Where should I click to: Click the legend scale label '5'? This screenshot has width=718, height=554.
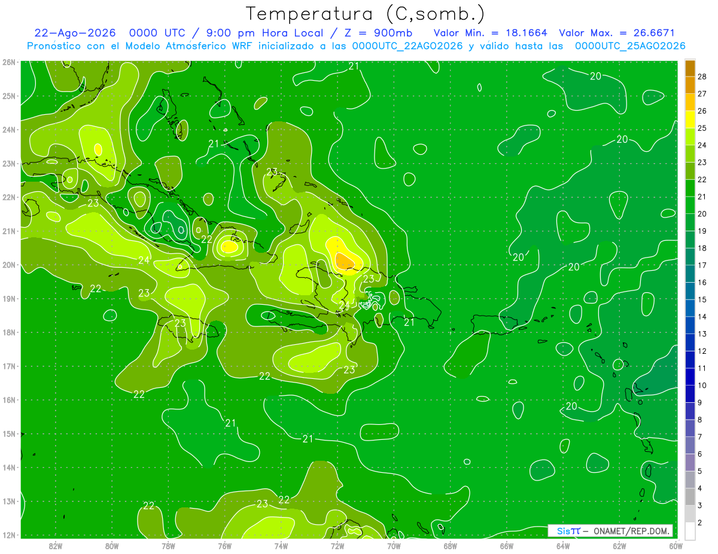pyautogui.click(x=699, y=472)
